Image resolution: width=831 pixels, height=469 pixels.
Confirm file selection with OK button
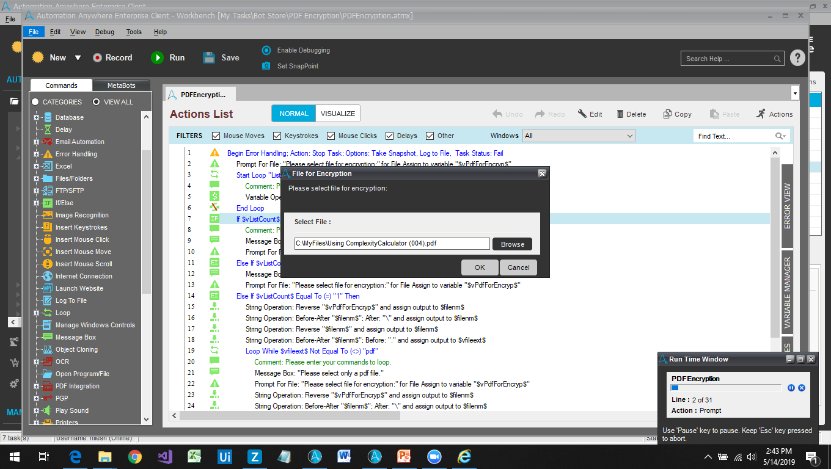coord(480,267)
